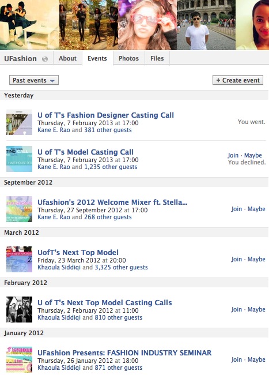The width and height of the screenshot is (269, 375).
Task: Join the 2012 Welcome Mixer event
Action: (236, 209)
